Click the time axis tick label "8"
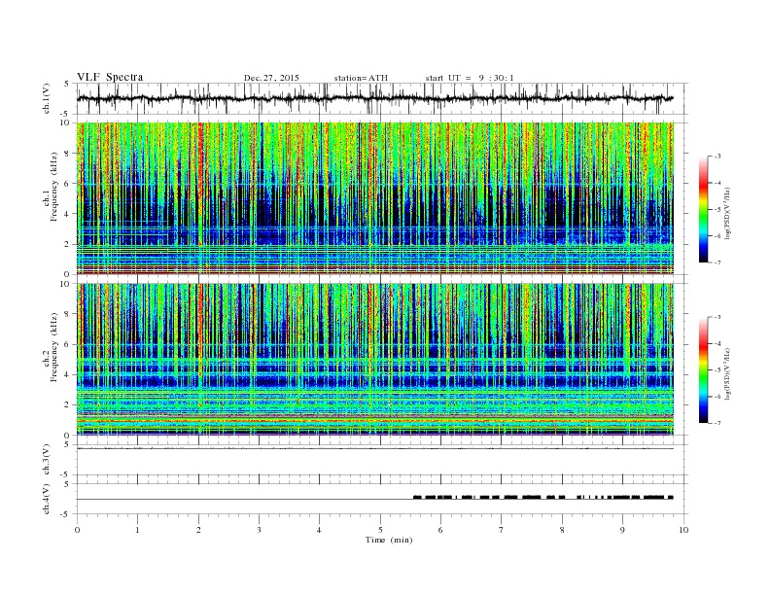This screenshot has width=770, height=595. click(x=562, y=530)
